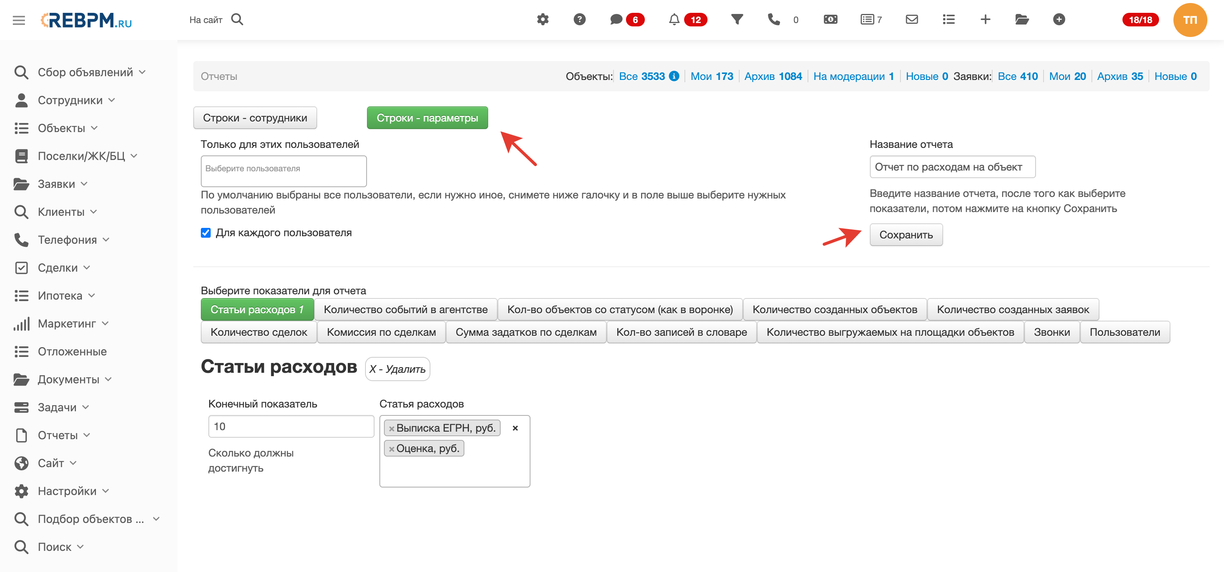Open chat messages icon with 6 badge
This screenshot has width=1224, height=572.
click(616, 20)
